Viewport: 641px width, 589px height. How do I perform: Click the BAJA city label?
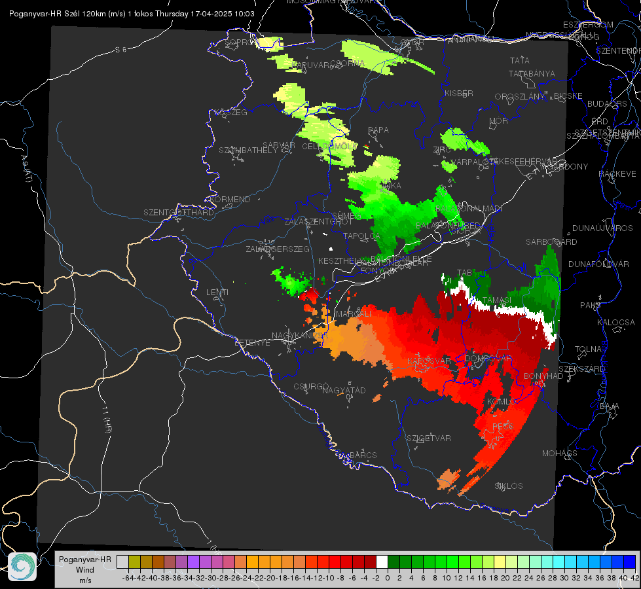(610, 406)
